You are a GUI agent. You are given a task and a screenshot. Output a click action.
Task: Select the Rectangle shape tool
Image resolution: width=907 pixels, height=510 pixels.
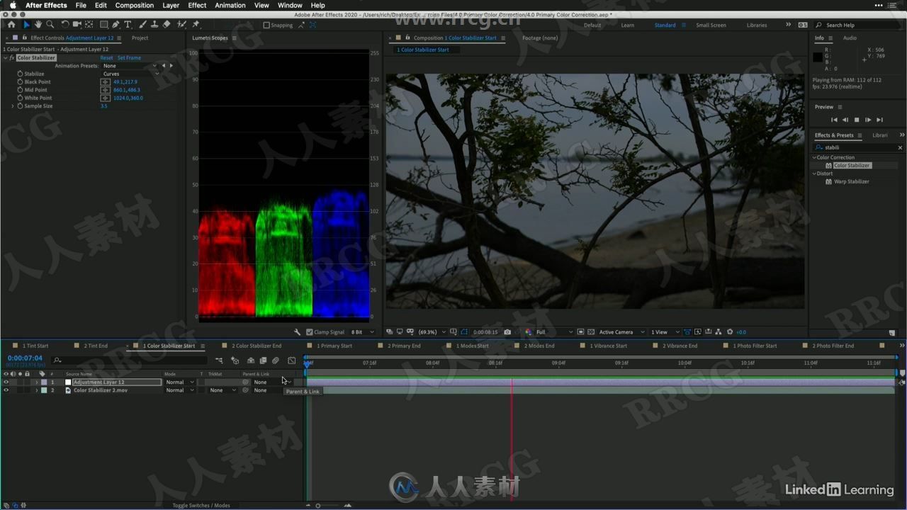(104, 25)
